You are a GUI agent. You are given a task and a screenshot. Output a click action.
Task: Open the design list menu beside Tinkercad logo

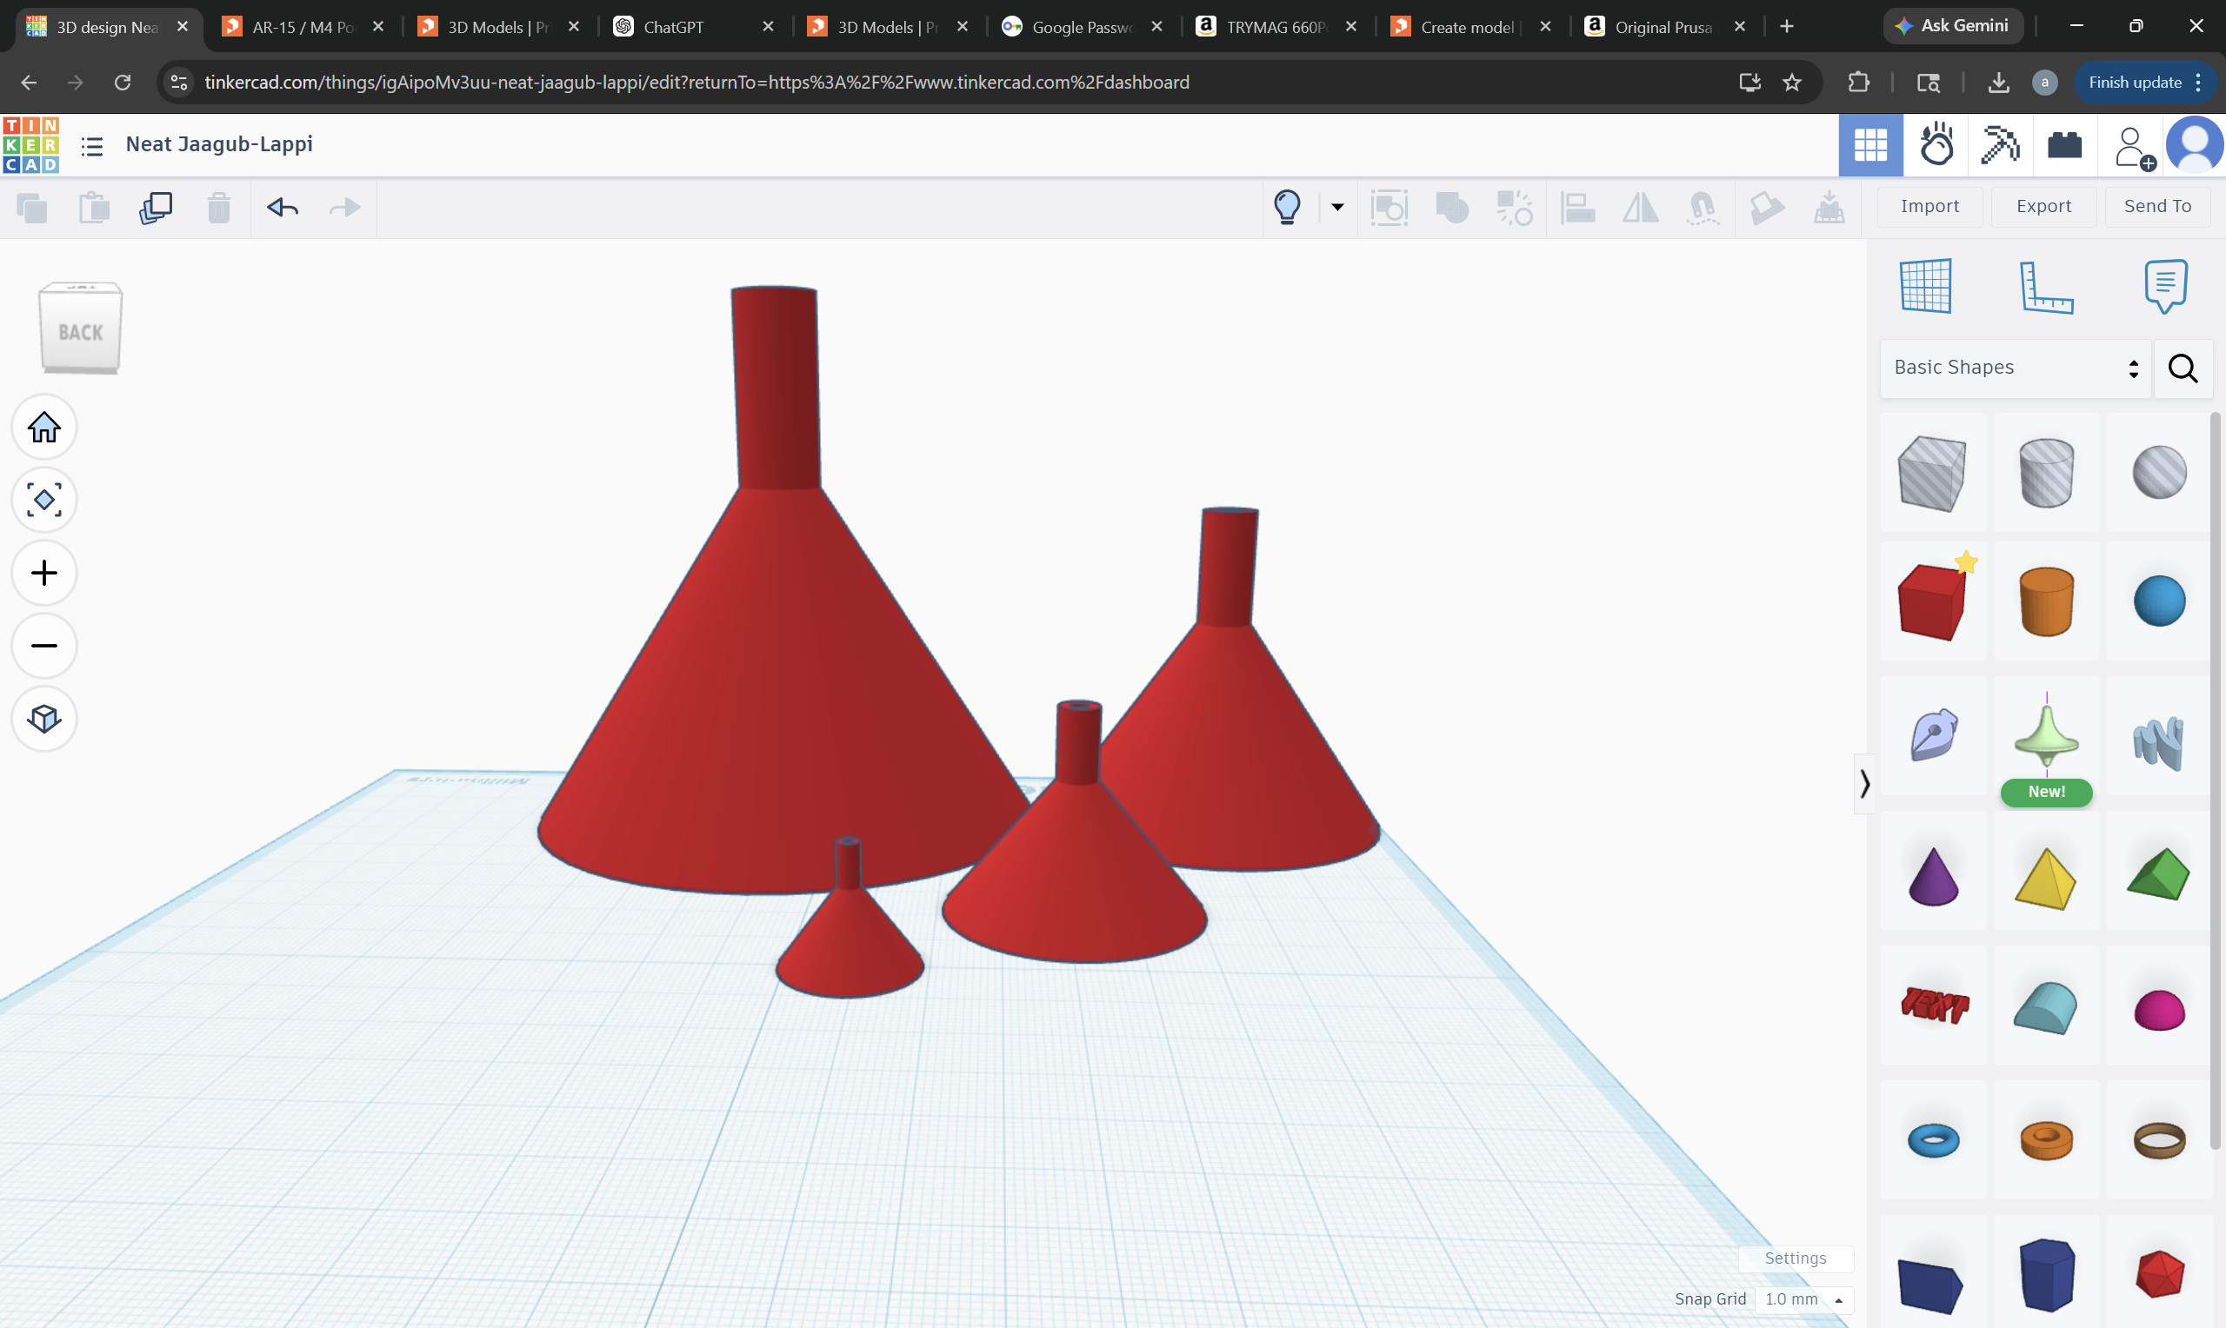(91, 145)
